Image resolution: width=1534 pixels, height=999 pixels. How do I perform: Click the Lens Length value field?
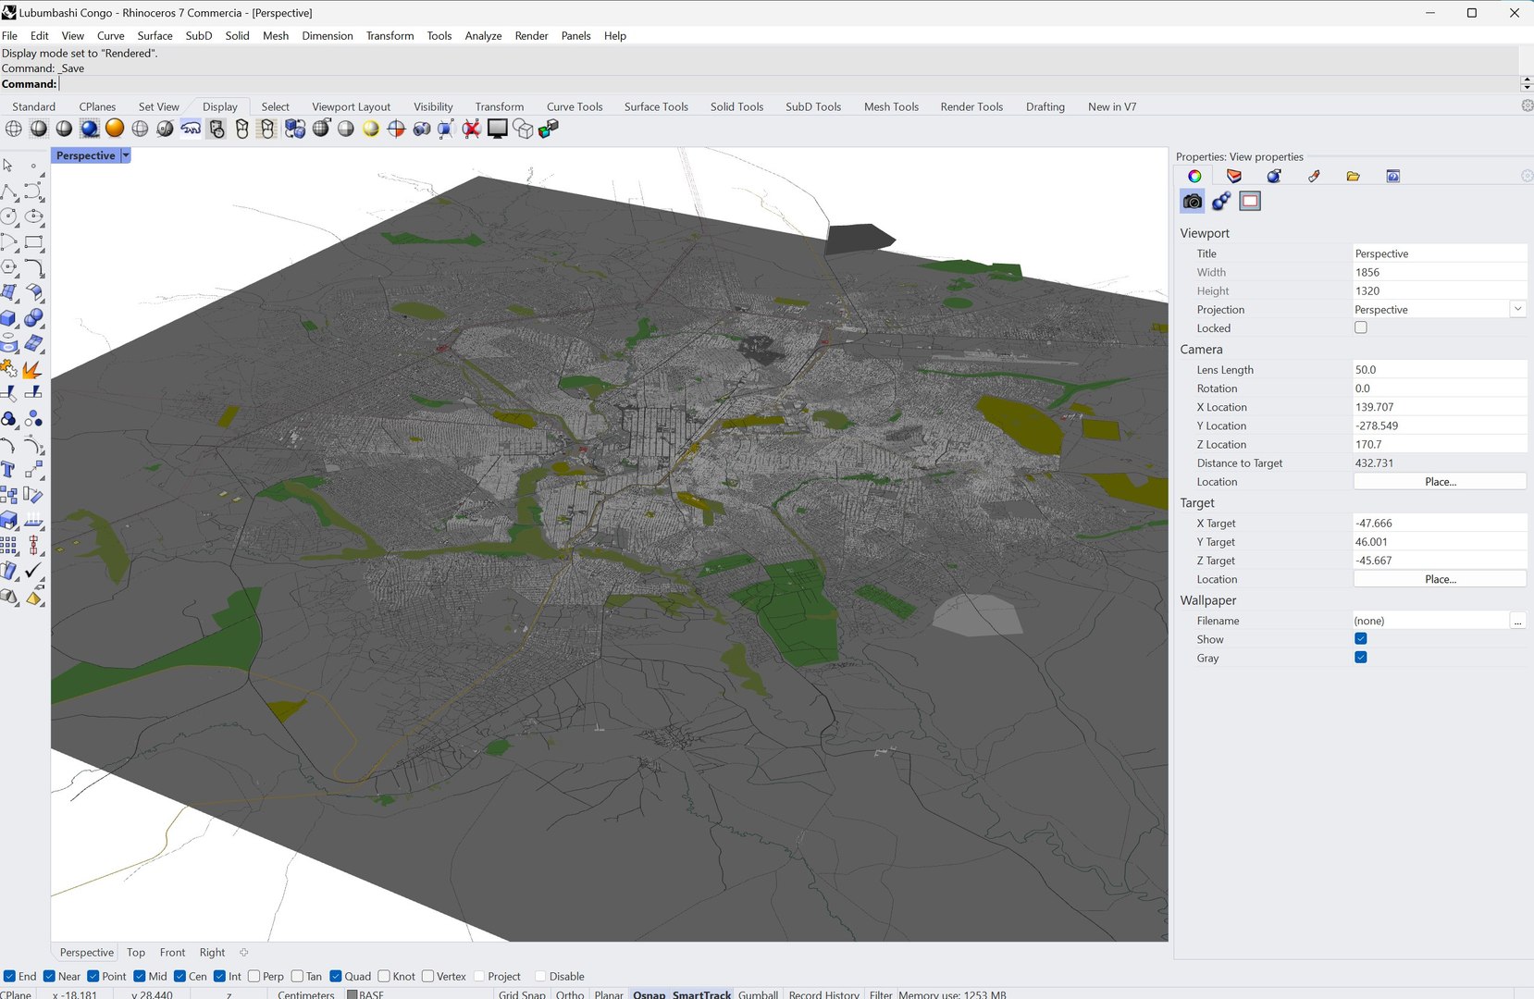[1440, 369]
